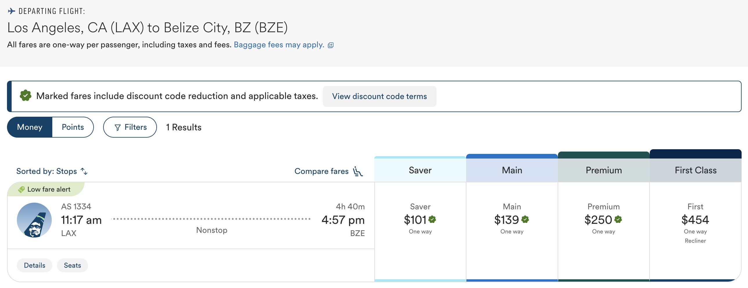Screen dimensions: 748x288
Task: Click the departing flight airplane icon
Action: 11,11
